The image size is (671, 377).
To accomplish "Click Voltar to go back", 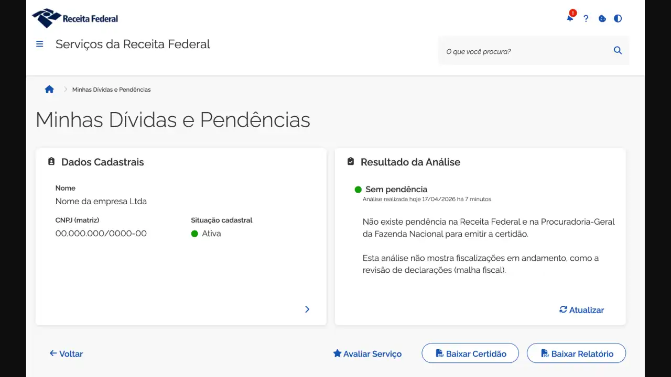I will click(66, 354).
